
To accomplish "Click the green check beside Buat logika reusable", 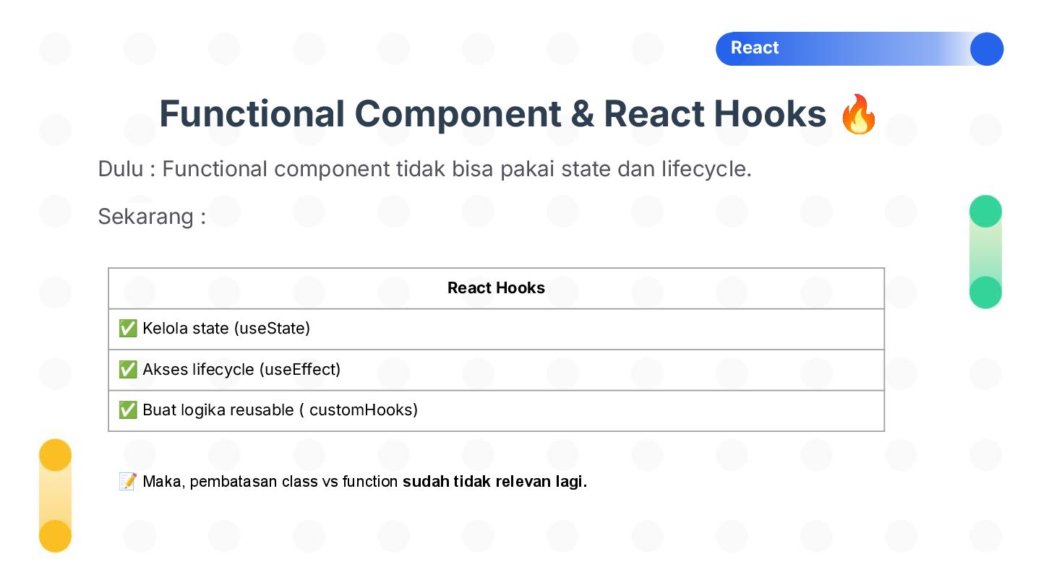I will point(128,410).
